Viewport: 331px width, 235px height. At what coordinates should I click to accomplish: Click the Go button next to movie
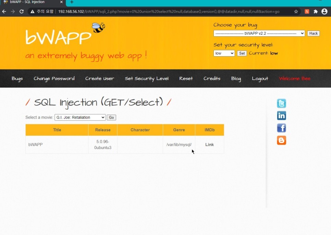111,117
